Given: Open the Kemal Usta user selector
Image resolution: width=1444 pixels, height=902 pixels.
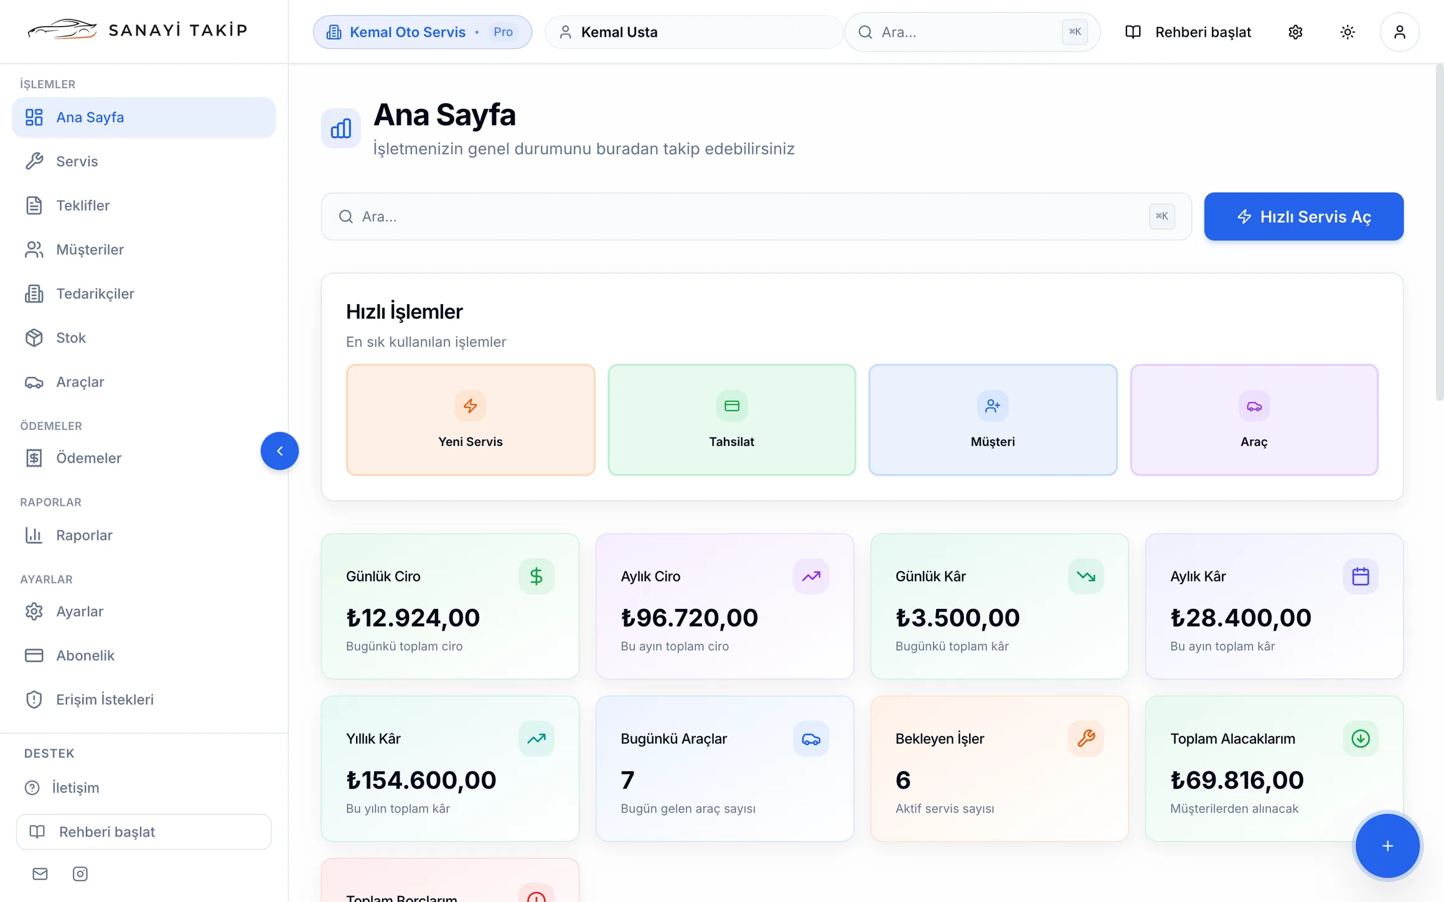Looking at the screenshot, I should [x=694, y=32].
